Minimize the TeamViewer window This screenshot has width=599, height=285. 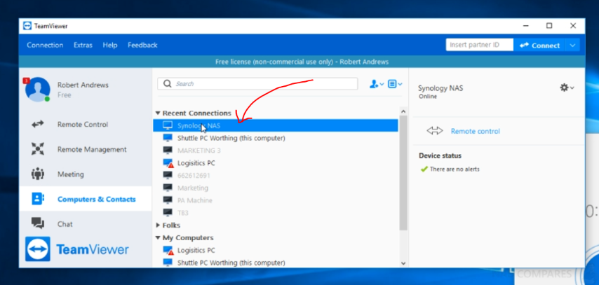click(x=526, y=26)
